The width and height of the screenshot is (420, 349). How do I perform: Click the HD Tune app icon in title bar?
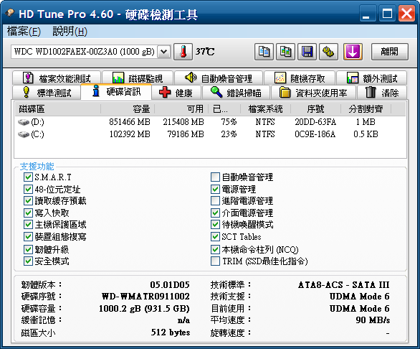point(10,13)
